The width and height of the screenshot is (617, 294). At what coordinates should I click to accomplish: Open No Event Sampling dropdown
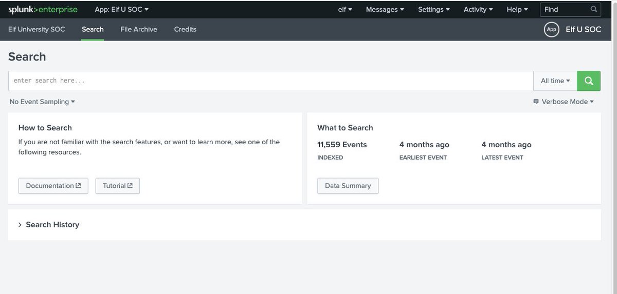(42, 102)
